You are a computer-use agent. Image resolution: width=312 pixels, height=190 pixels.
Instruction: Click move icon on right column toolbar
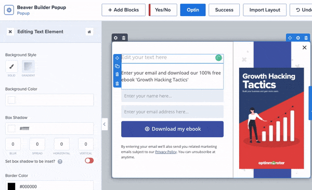tap(290, 38)
